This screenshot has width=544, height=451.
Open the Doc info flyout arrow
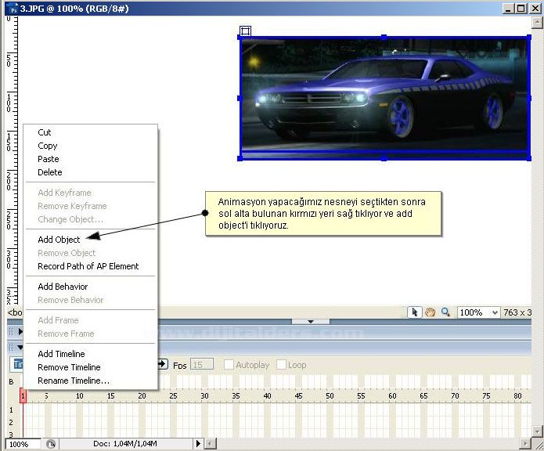(x=198, y=443)
